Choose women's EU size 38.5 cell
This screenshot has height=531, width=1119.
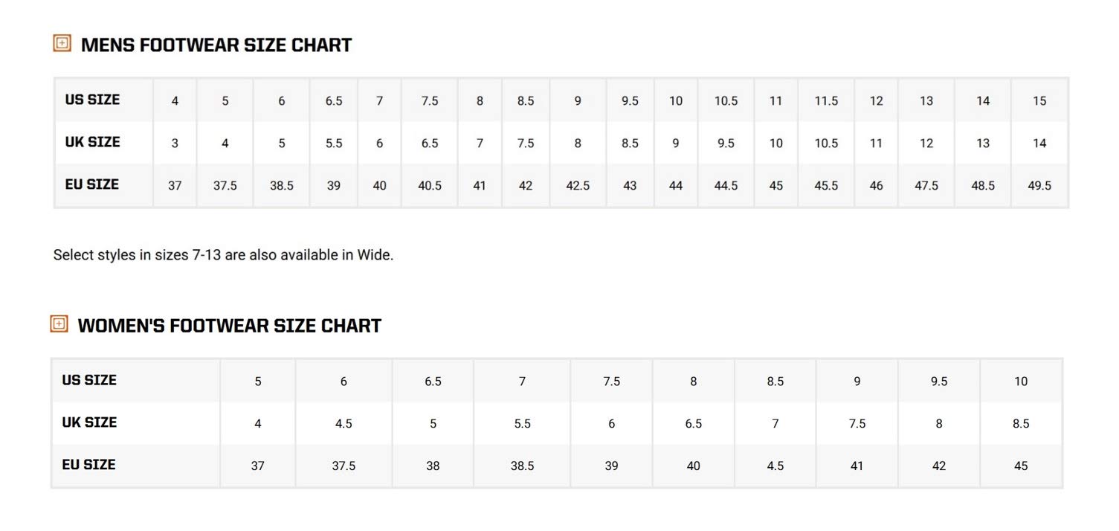(522, 466)
